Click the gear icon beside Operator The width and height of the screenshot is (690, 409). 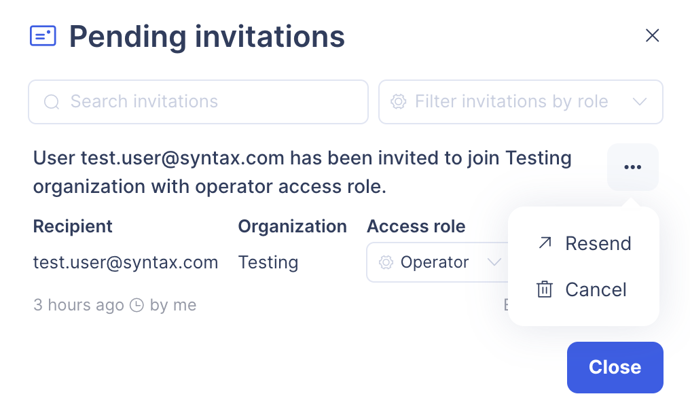pyautogui.click(x=386, y=262)
